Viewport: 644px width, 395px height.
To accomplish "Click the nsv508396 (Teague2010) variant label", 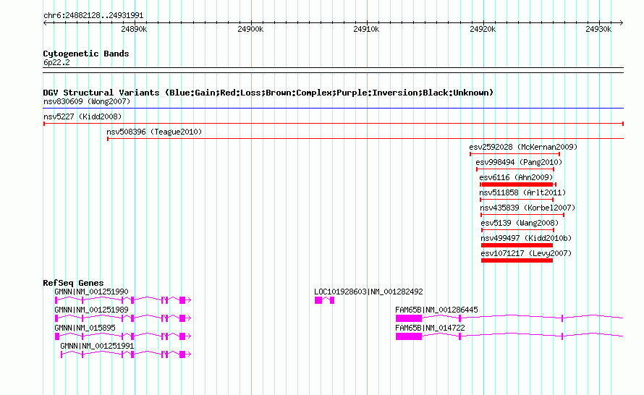I will pos(154,132).
